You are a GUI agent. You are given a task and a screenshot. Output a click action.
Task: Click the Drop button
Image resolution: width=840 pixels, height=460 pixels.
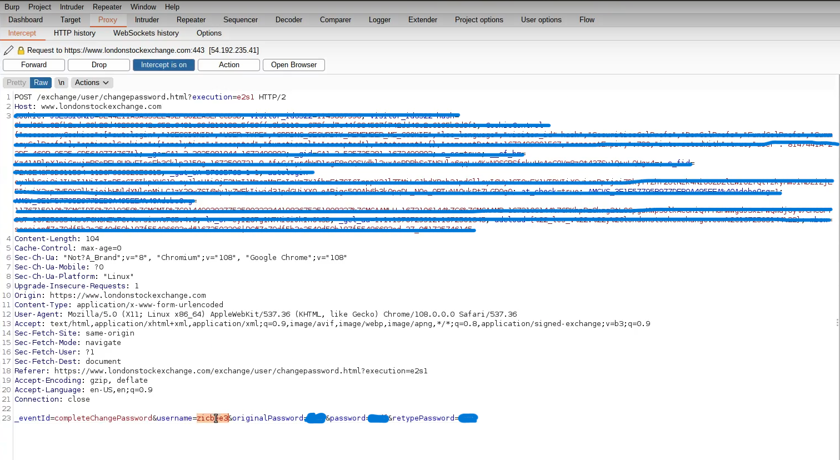click(x=99, y=65)
